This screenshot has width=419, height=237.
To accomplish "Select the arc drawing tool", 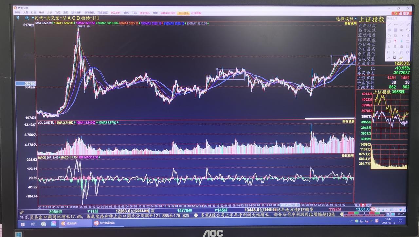I will tap(402, 36).
